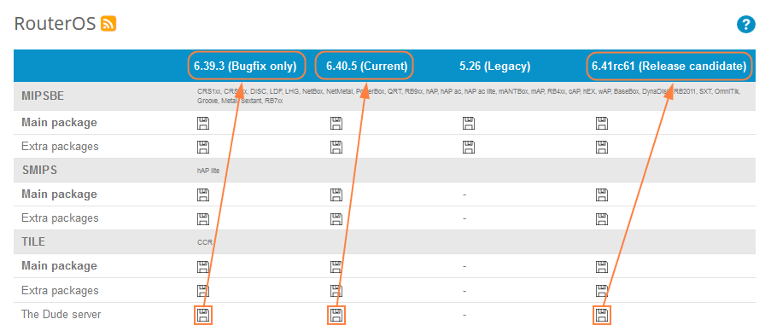The width and height of the screenshot is (771, 325).
Task: Download The Dude server 6.39.3 Bugfix
Action: (203, 315)
